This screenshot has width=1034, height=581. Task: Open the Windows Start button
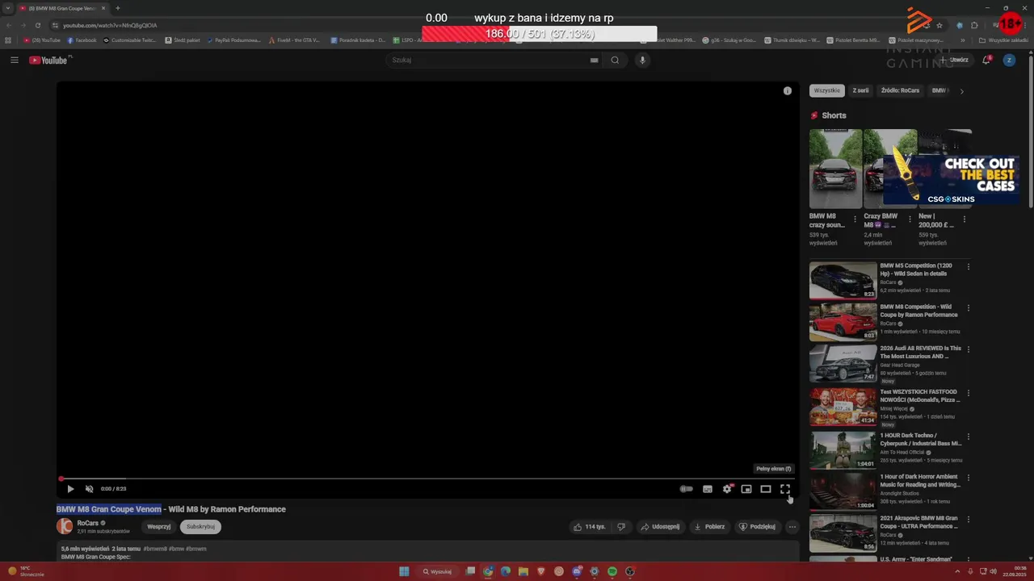pyautogui.click(x=404, y=571)
